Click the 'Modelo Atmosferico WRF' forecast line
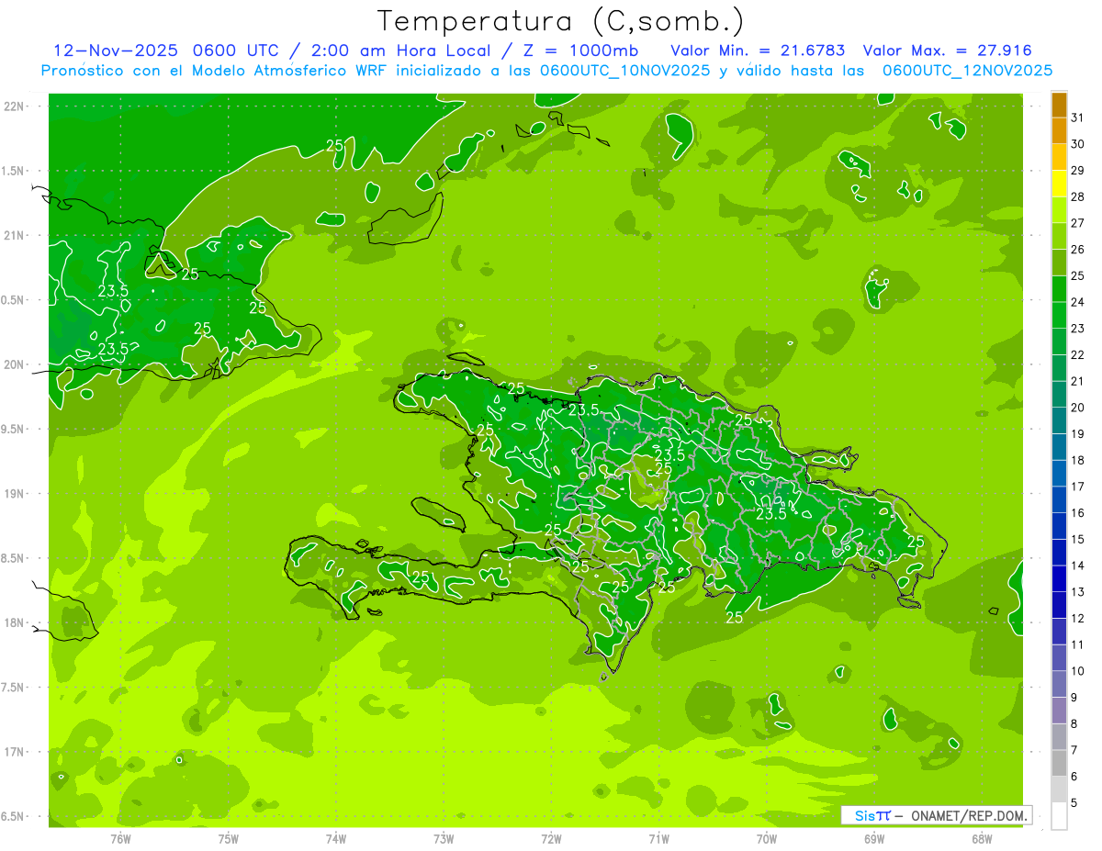1102x851 pixels. 547,71
